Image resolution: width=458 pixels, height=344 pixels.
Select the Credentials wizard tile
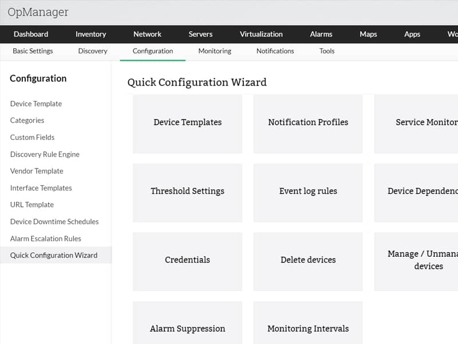[187, 260]
